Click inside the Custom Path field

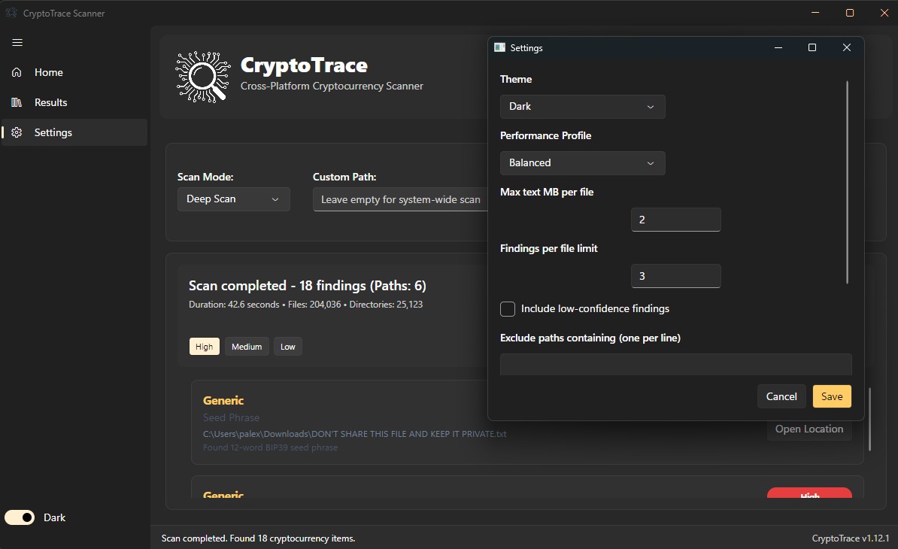[399, 199]
